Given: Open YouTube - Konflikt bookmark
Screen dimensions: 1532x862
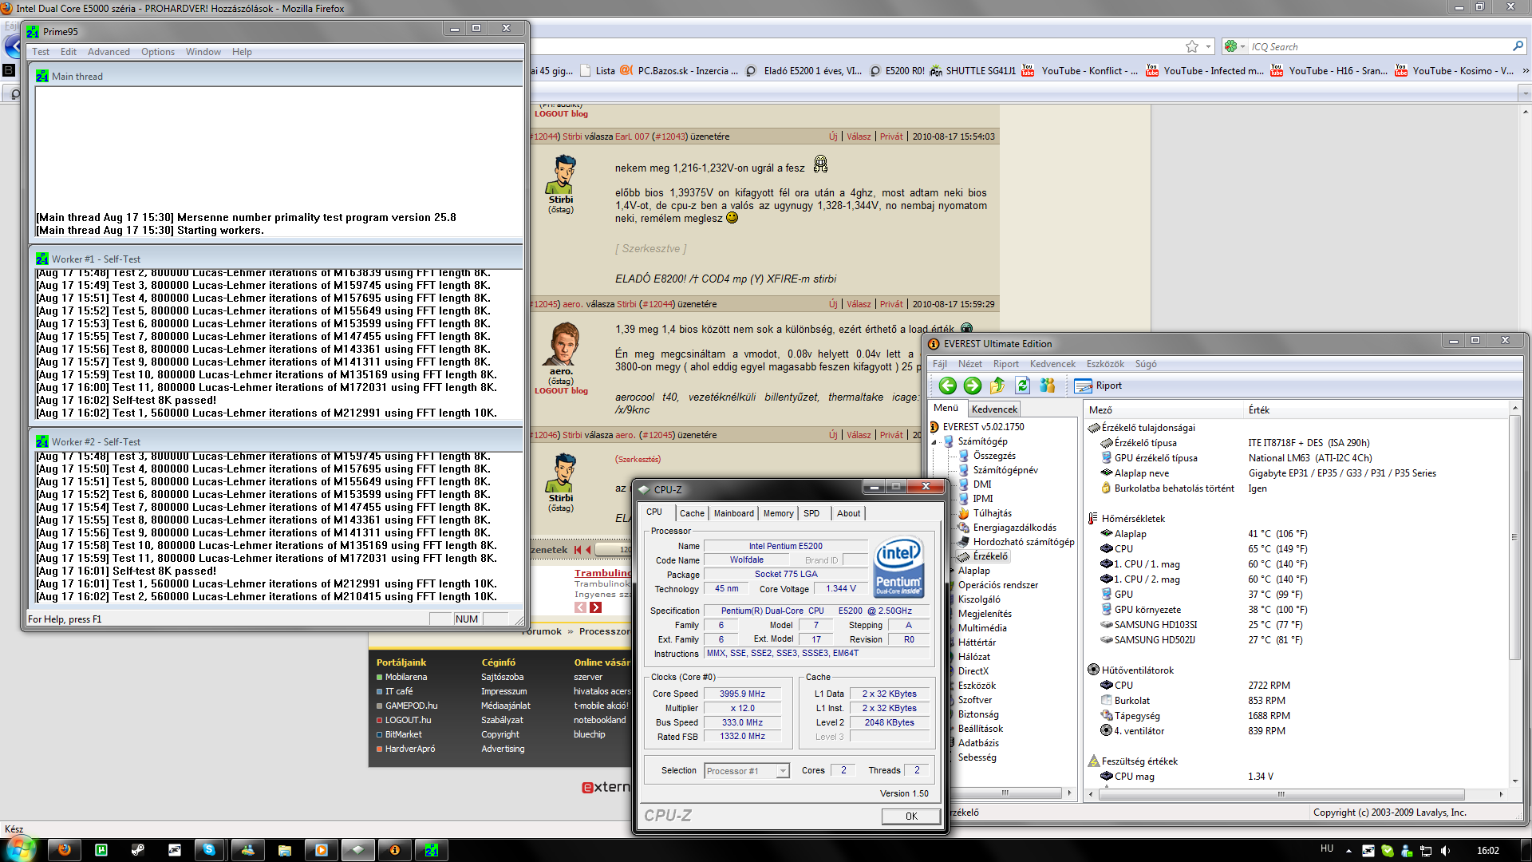Looking at the screenshot, I should point(1080,71).
